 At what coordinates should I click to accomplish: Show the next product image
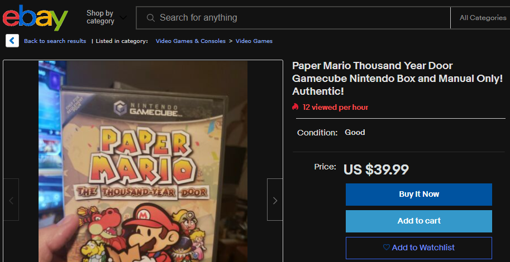(275, 200)
